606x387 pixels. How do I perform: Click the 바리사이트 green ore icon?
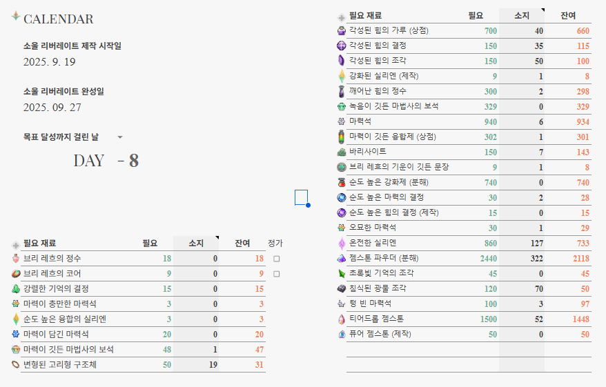point(341,152)
